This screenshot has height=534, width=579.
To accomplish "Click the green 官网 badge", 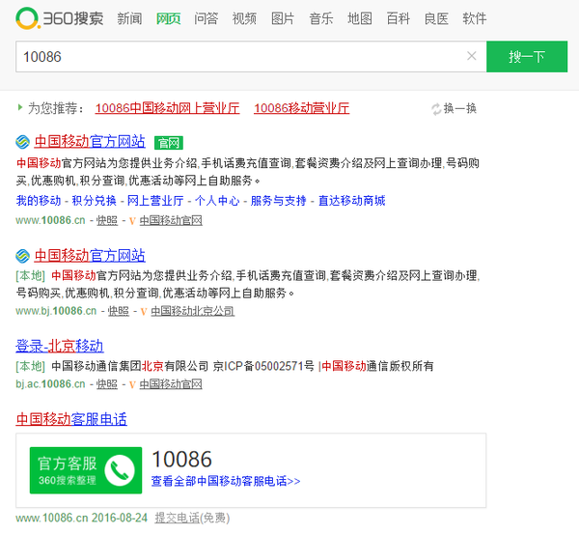I will coord(169,143).
